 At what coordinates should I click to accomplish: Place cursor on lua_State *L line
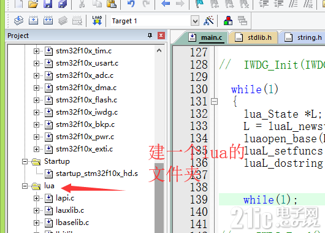(283, 114)
